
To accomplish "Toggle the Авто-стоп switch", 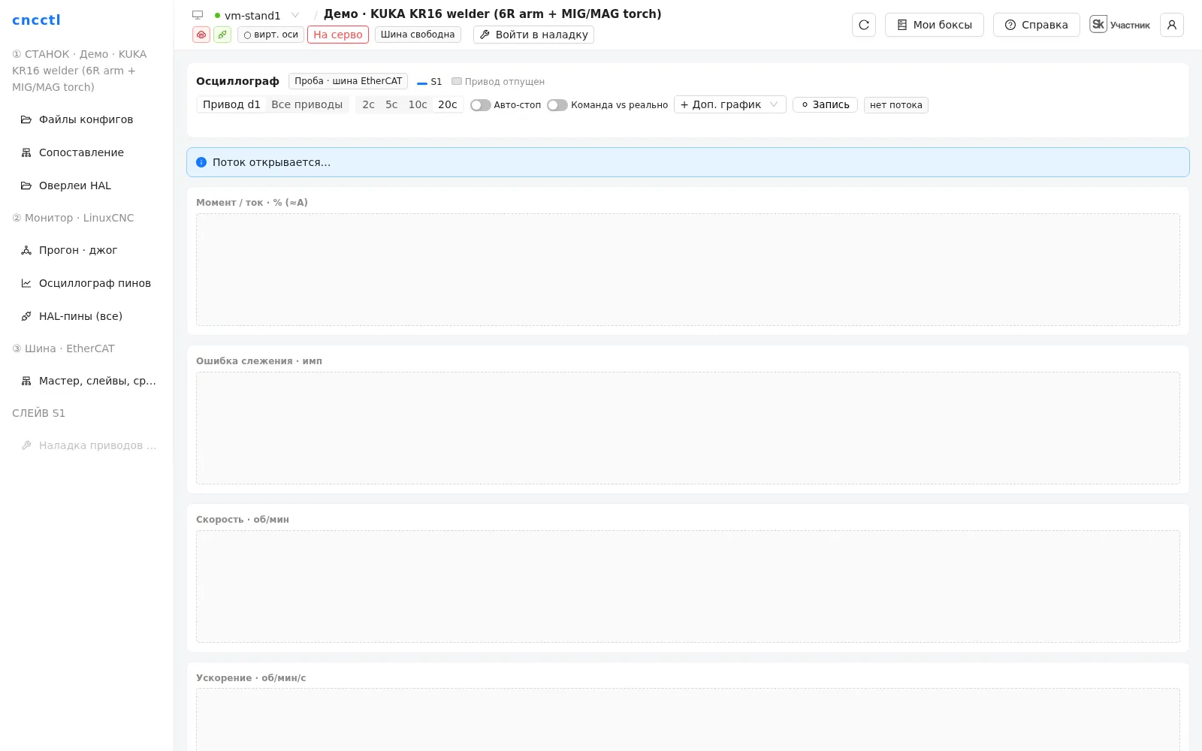I will point(481,105).
